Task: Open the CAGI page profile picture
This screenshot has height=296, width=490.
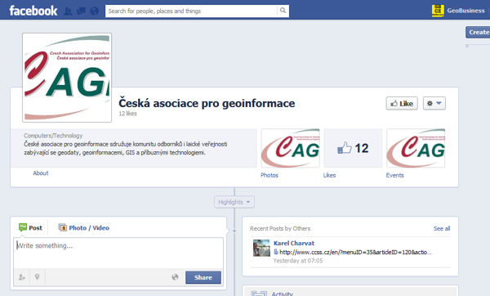Action: (x=67, y=78)
